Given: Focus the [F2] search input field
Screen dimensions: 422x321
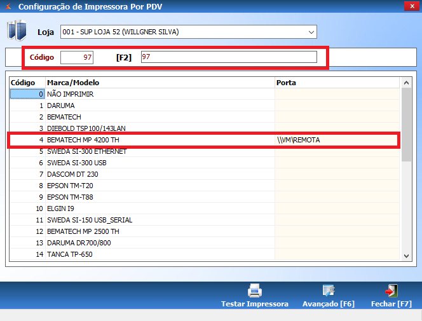Looking at the screenshot, I should [229, 57].
